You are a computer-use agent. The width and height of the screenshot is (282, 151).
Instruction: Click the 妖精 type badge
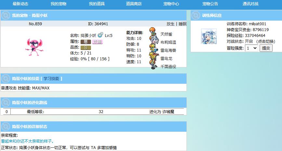pos(97,42)
